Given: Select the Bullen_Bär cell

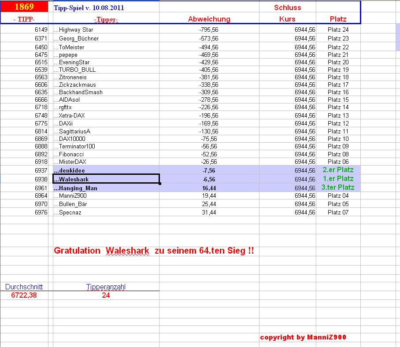Looking at the screenshot, I should coord(106,204).
